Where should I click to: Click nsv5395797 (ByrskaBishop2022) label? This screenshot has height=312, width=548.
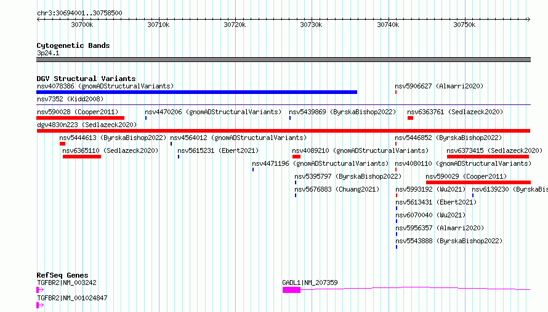pyautogui.click(x=348, y=176)
